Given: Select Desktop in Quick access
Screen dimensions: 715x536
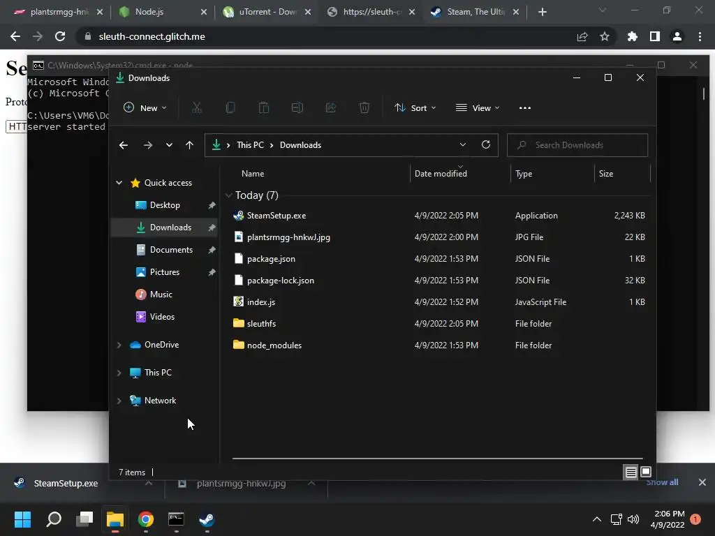Looking at the screenshot, I should 164,205.
